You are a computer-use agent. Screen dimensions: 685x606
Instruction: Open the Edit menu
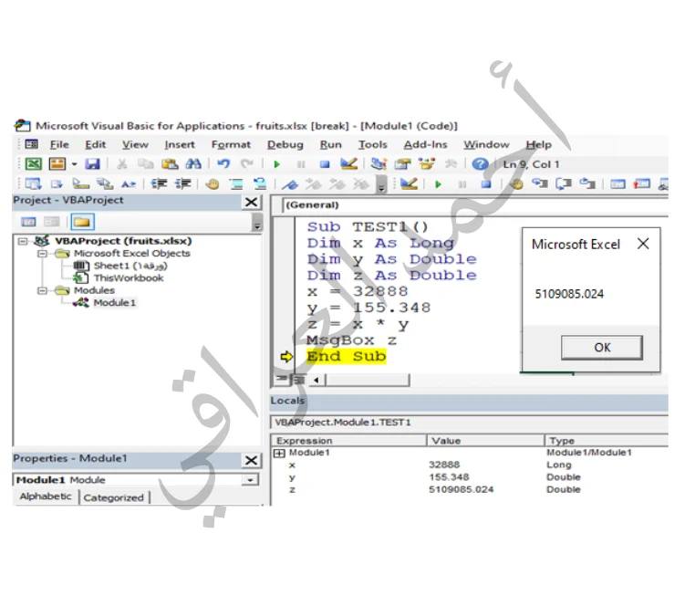coord(95,145)
